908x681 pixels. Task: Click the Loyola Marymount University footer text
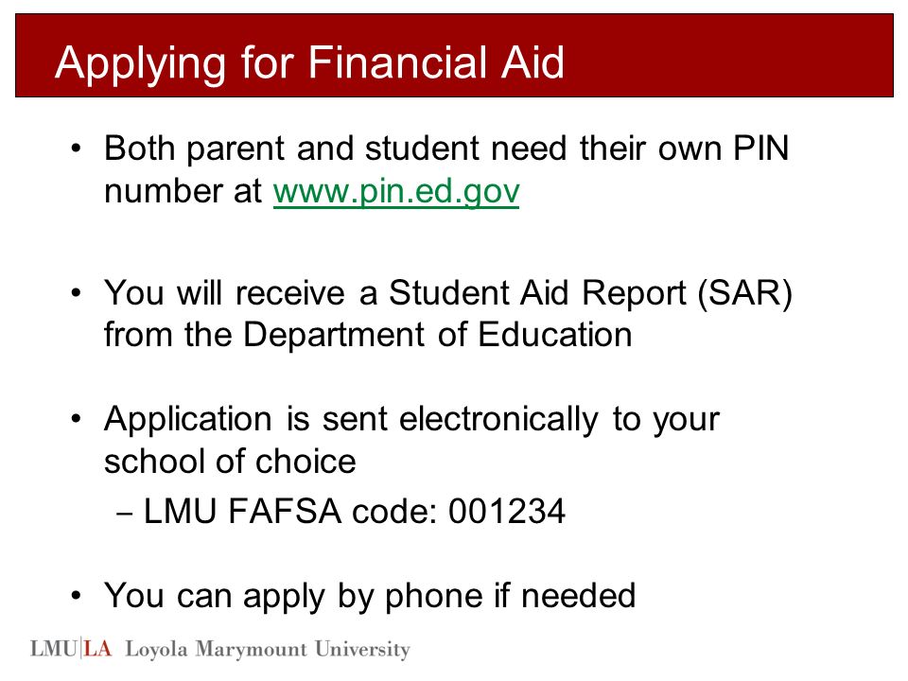click(x=268, y=649)
